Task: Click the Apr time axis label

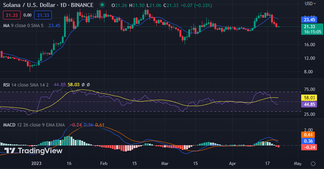Action: click(232, 164)
